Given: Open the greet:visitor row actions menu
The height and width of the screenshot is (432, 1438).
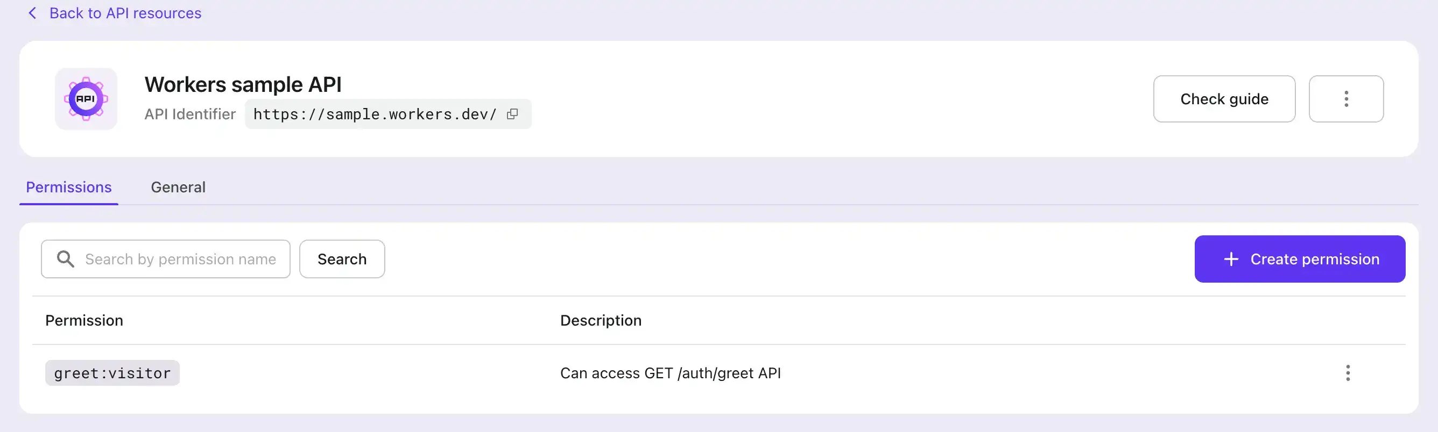Looking at the screenshot, I should tap(1348, 373).
